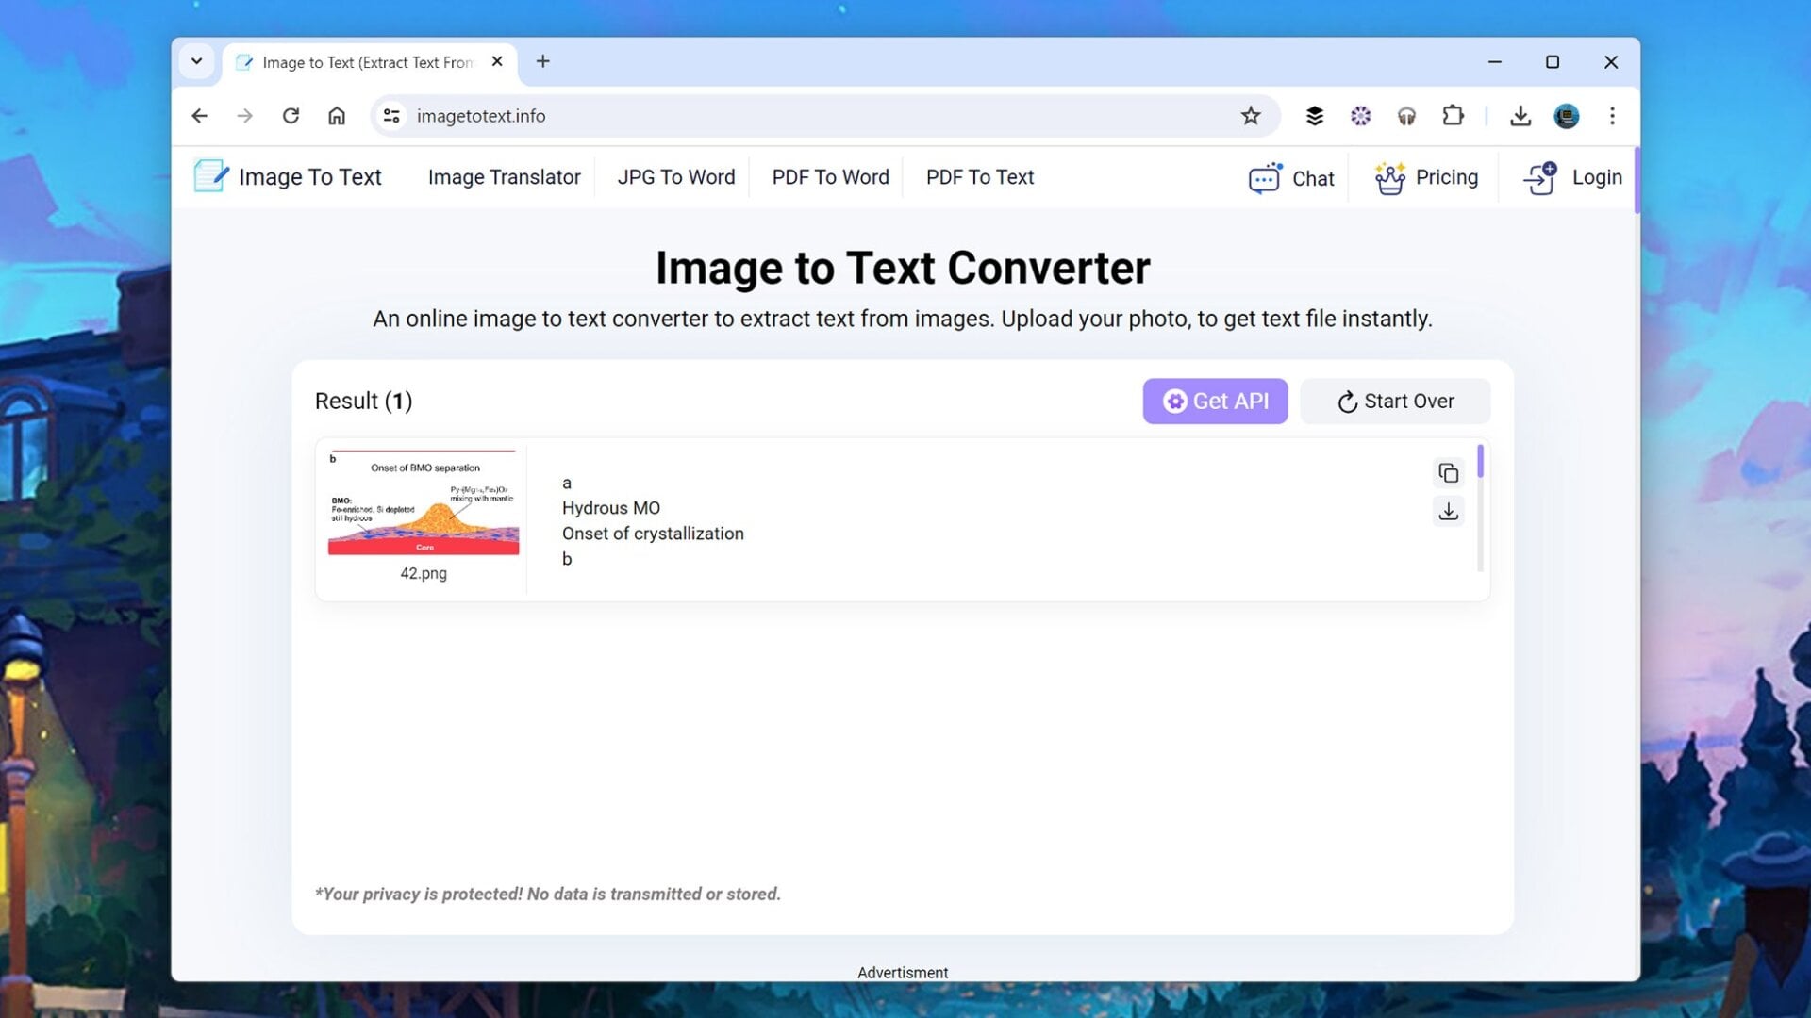This screenshot has width=1811, height=1018.
Task: Click the Login icon
Action: click(1539, 177)
